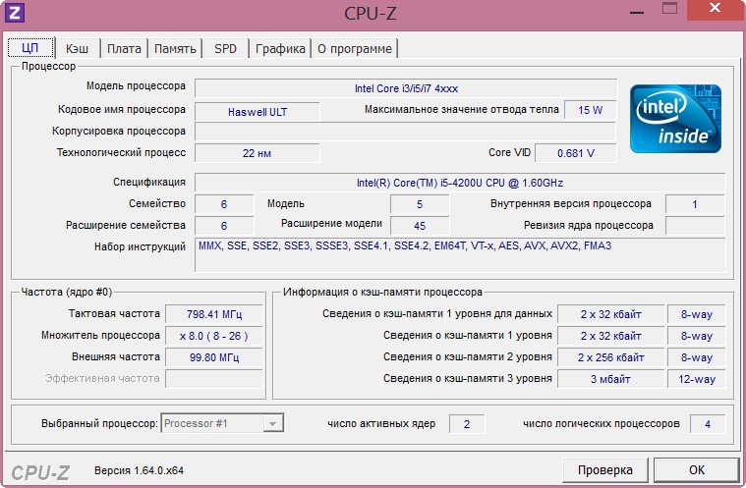Image resolution: width=746 pixels, height=488 pixels.
Task: Click the i5-4200U specification field
Action: 459,183
